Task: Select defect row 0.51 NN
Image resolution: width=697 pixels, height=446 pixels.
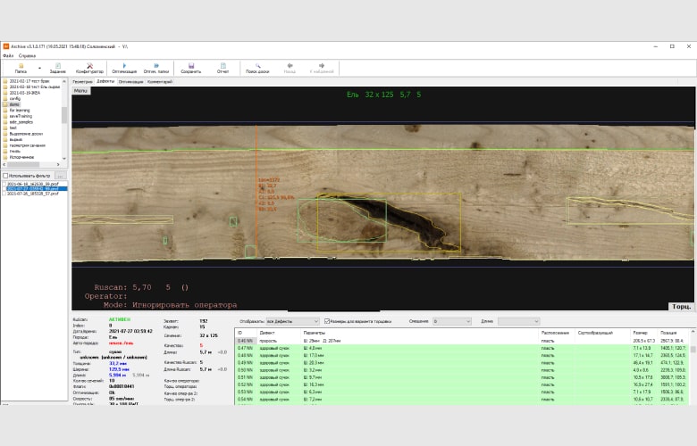Action: point(462,377)
